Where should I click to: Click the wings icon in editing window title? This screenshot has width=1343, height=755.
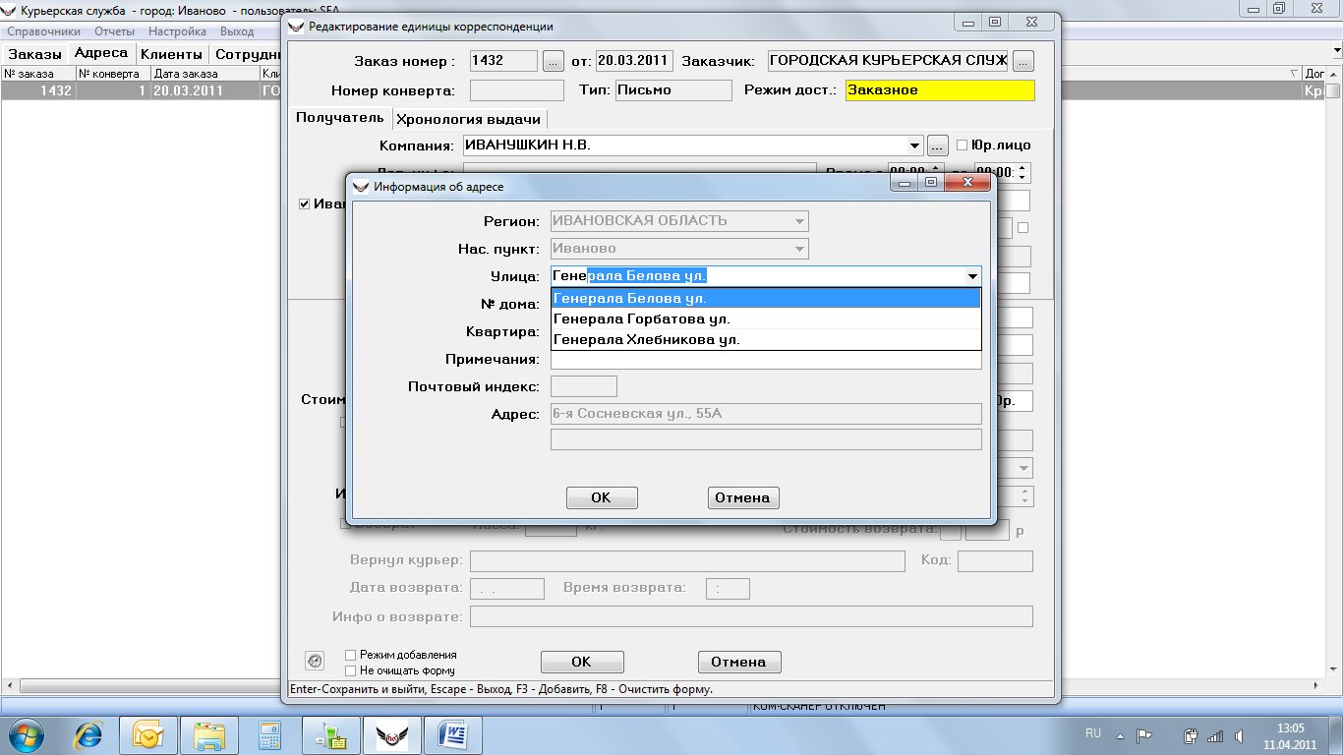pyautogui.click(x=296, y=27)
